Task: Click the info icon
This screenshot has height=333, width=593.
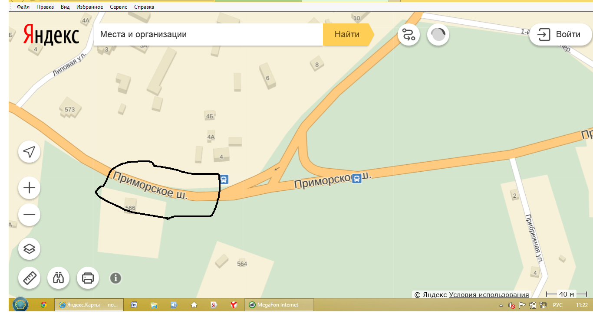Action: (x=115, y=278)
